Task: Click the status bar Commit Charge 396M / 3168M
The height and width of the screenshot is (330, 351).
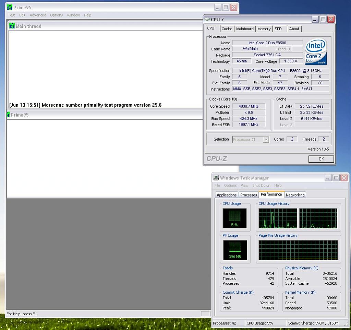Action: pos(313,323)
